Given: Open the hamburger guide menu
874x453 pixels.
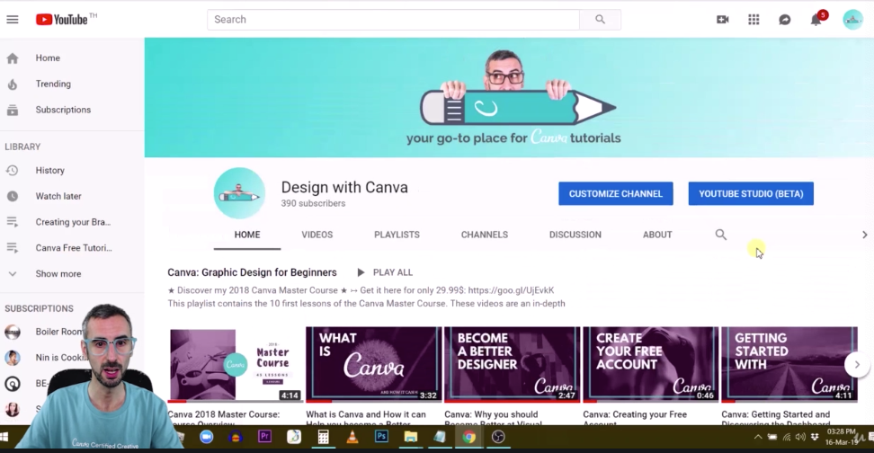Looking at the screenshot, I should [x=13, y=20].
